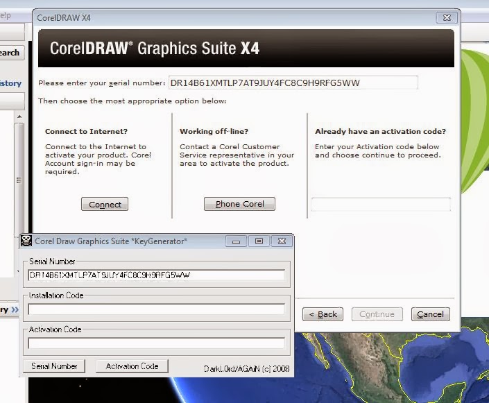
Task: Click the scroll up arrow in the background panel
Action: (x=19, y=117)
